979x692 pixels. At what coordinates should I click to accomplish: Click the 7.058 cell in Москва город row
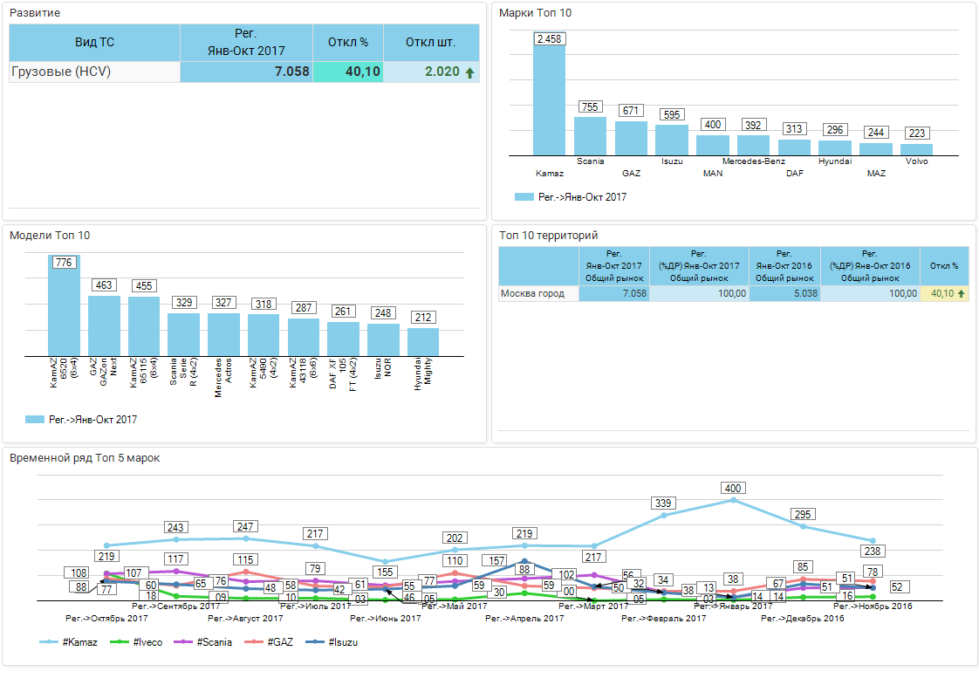click(x=614, y=293)
